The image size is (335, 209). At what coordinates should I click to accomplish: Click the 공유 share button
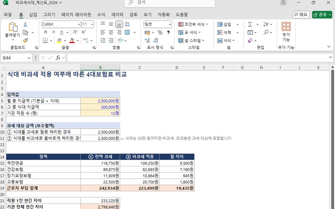[x=322, y=15]
